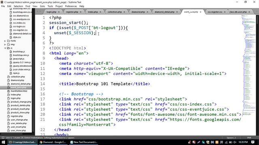Select the open js folder icon
This screenshot has height=145, width=259.
(x=8, y=48)
